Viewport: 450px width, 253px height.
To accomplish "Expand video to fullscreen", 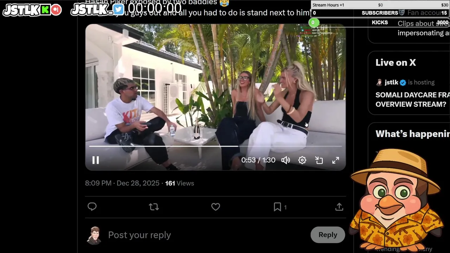I will (x=336, y=160).
